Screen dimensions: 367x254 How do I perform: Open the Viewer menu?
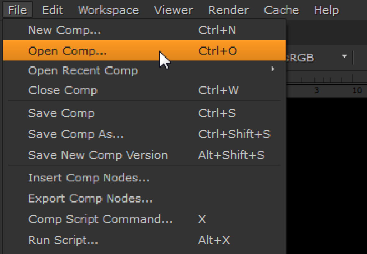173,10
